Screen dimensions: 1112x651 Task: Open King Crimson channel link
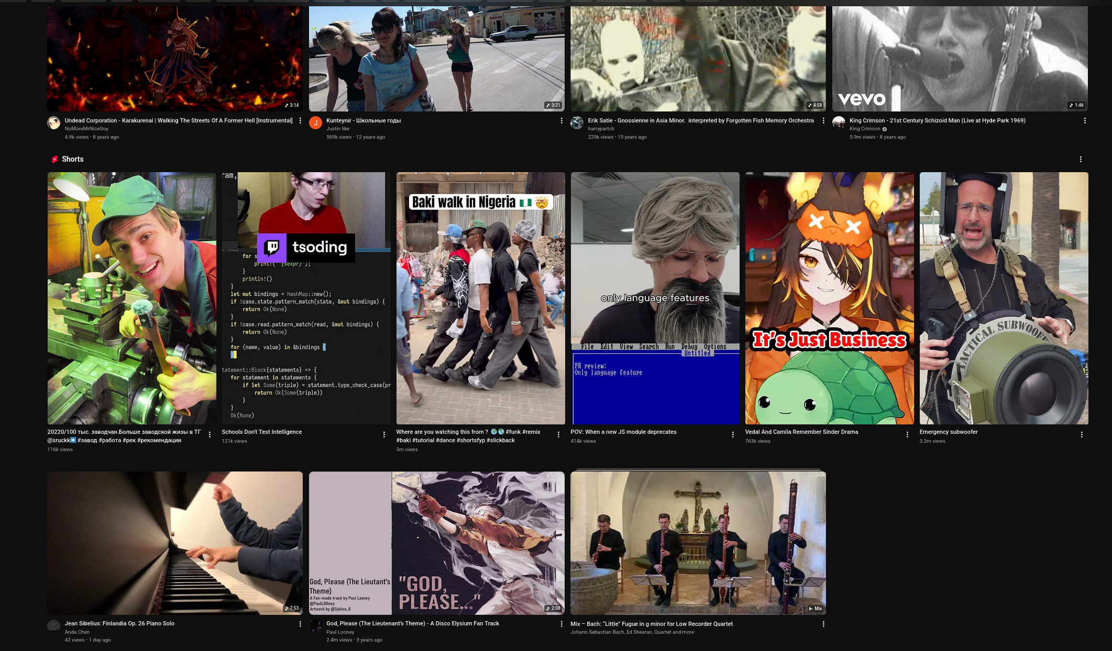point(865,129)
